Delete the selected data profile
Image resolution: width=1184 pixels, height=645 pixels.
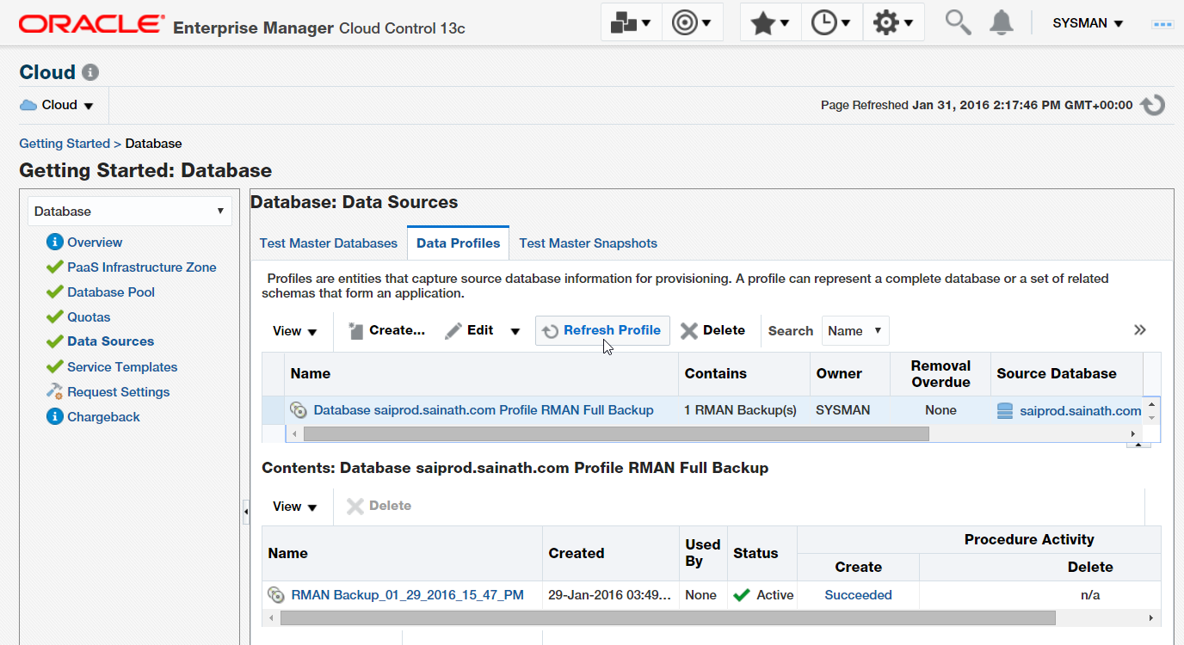[713, 330]
